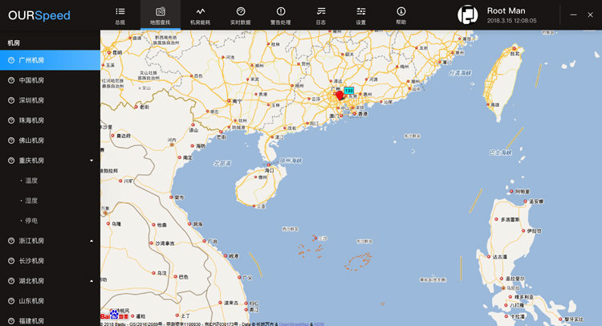Click the red location pin on map

340,95
